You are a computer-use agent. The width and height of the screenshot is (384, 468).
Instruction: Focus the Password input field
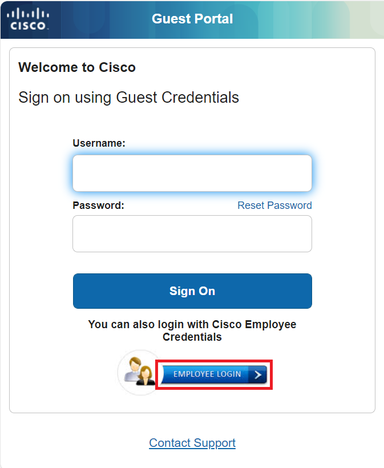[x=192, y=233]
